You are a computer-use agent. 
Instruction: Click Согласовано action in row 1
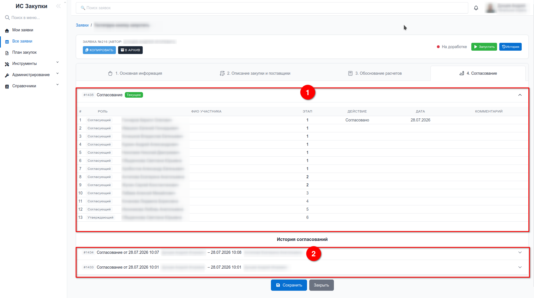[x=357, y=120]
